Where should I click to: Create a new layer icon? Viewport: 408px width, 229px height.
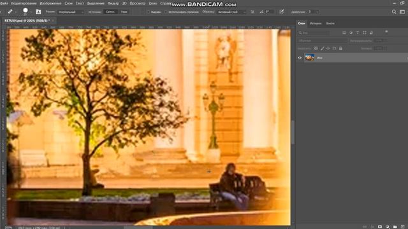402,226
